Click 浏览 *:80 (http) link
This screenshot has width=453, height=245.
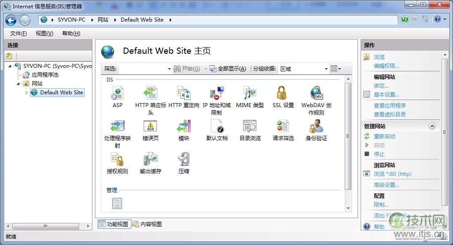(x=392, y=174)
